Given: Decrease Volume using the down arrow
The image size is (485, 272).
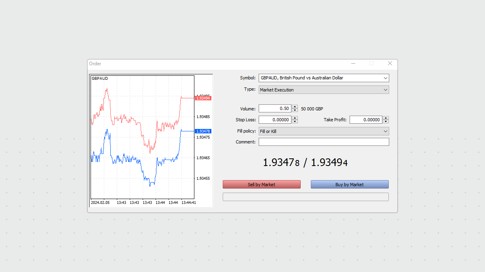Looking at the screenshot, I should click(x=295, y=110).
